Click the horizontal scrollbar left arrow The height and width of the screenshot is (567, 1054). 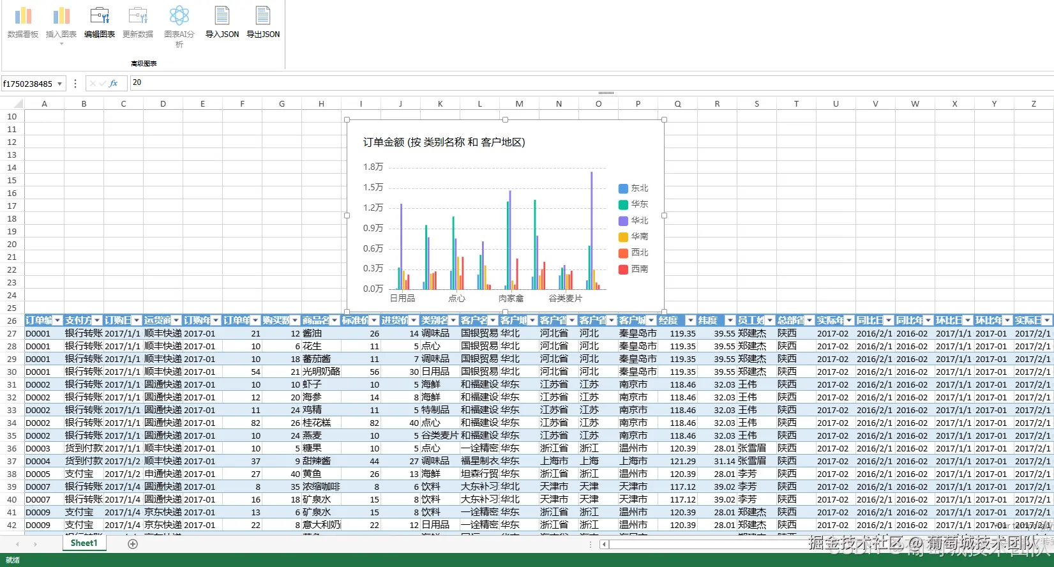605,545
